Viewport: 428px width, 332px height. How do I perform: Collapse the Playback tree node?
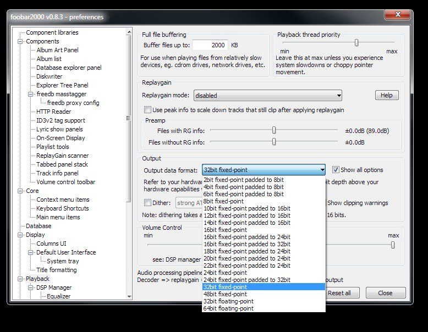pyautogui.click(x=20, y=279)
